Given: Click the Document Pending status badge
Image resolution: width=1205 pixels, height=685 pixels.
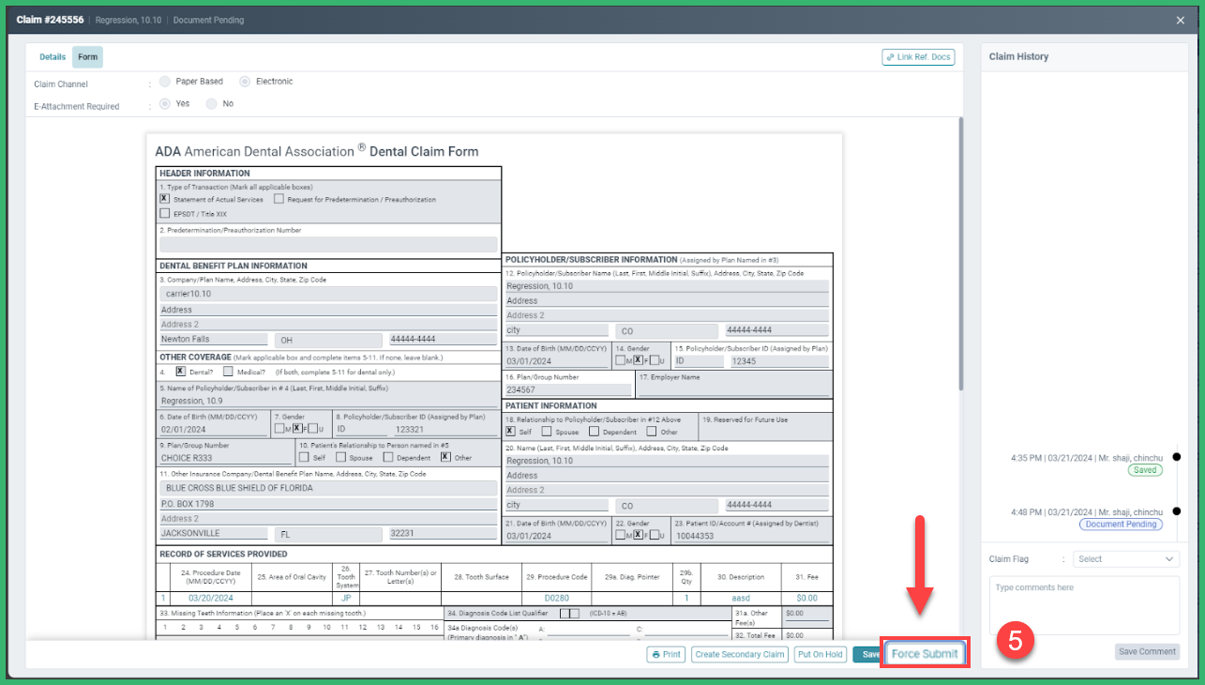Looking at the screenshot, I should 1120,525.
